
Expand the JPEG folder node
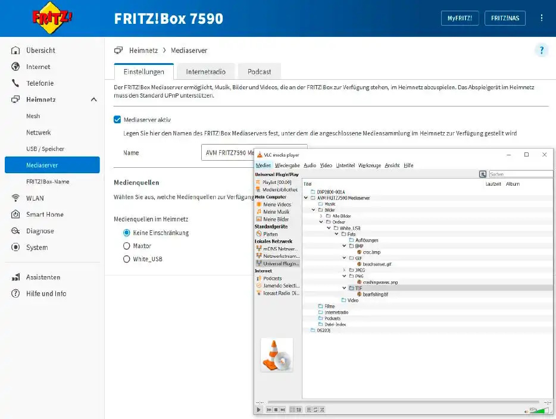pyautogui.click(x=344, y=270)
